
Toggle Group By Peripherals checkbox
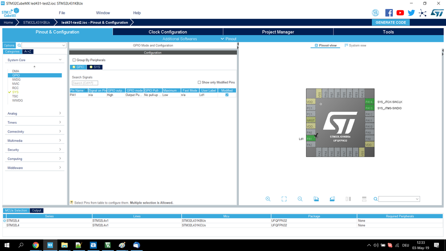(74, 60)
